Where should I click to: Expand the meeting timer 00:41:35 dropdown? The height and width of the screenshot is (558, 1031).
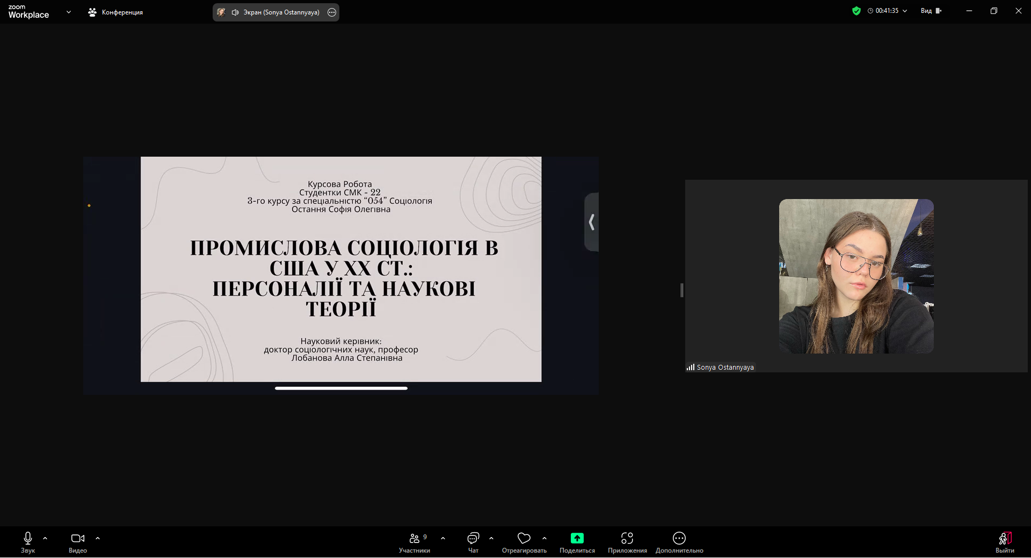point(905,11)
